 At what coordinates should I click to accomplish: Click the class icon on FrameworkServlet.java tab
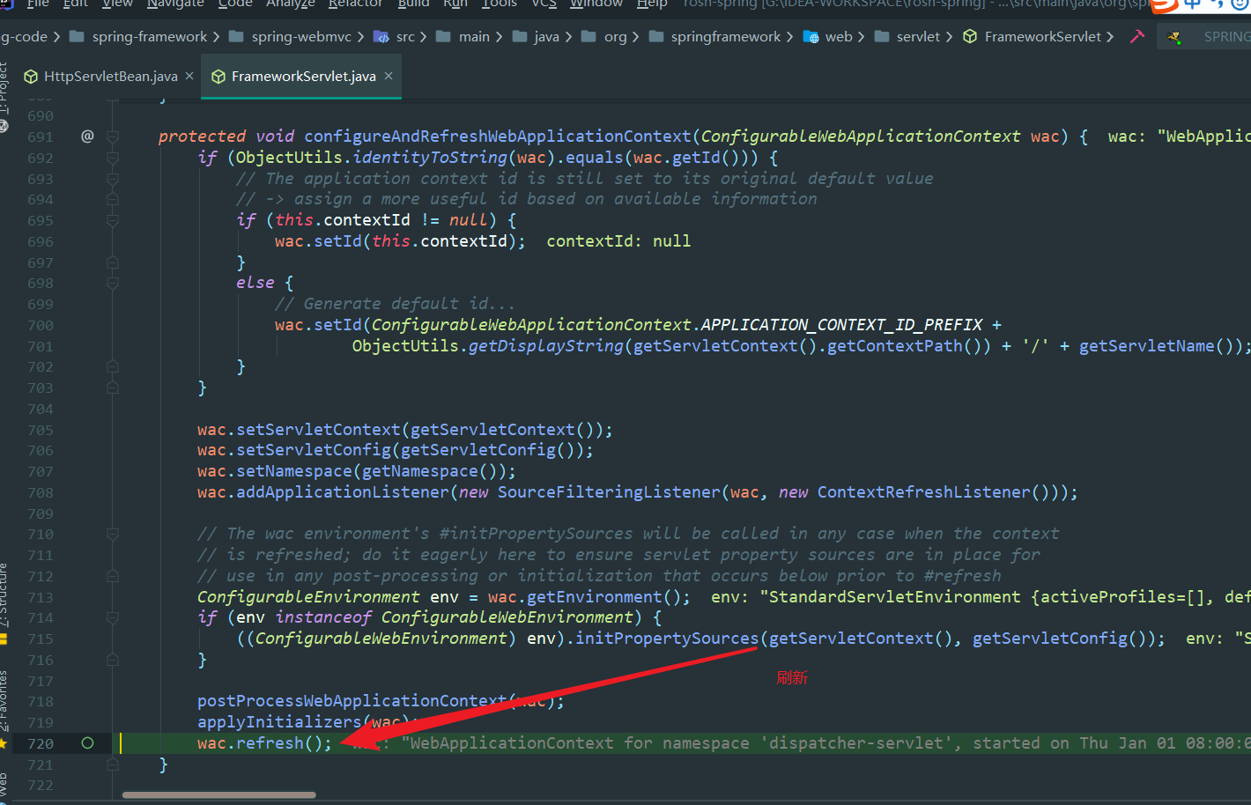coord(218,77)
